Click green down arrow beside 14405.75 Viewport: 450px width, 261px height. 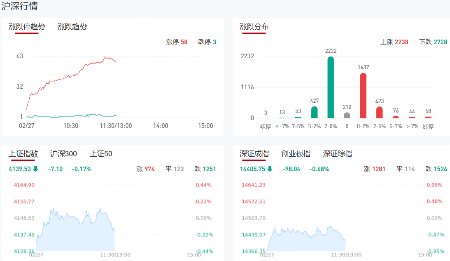pos(270,169)
